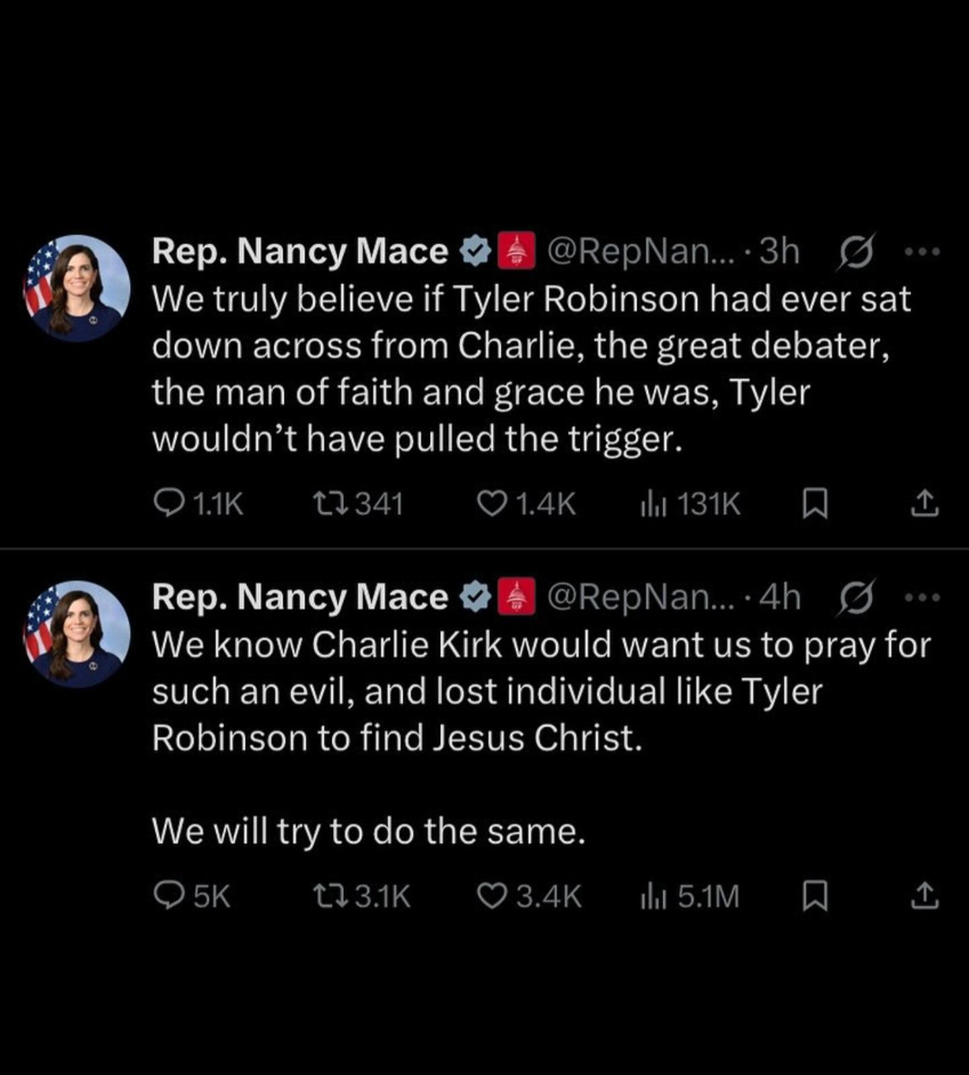Repost the tweet with 3.1K reposts
969x1075 pixels.
pyautogui.click(x=362, y=896)
